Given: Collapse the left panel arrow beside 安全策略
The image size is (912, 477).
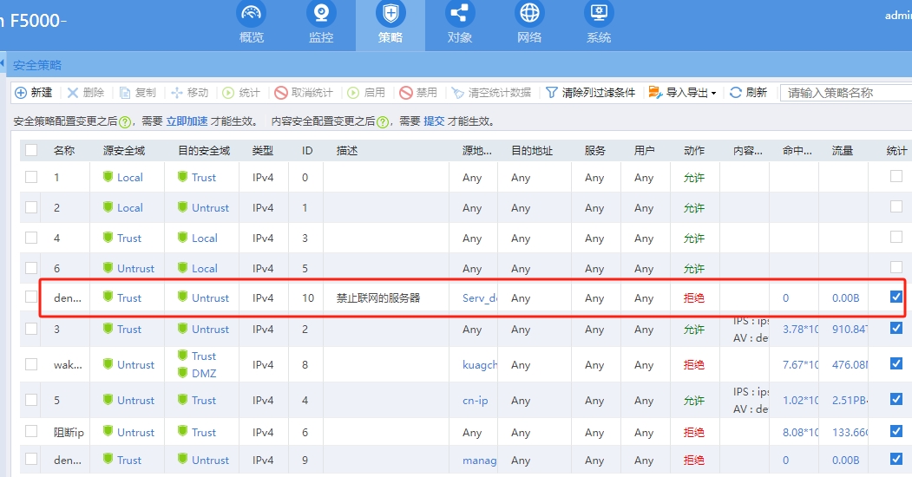Looking at the screenshot, I should [x=3, y=62].
